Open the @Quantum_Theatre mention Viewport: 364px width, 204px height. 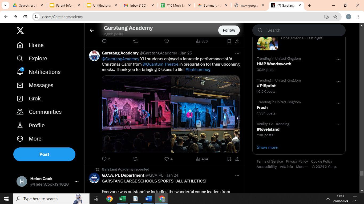click(x=160, y=64)
